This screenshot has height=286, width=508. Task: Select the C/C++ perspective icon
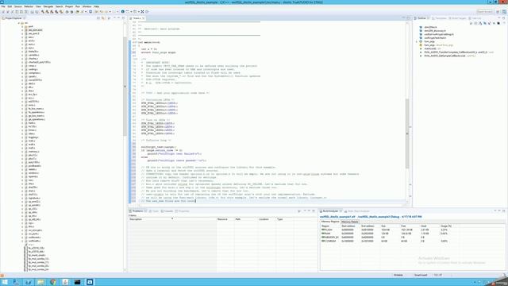pos(504,12)
